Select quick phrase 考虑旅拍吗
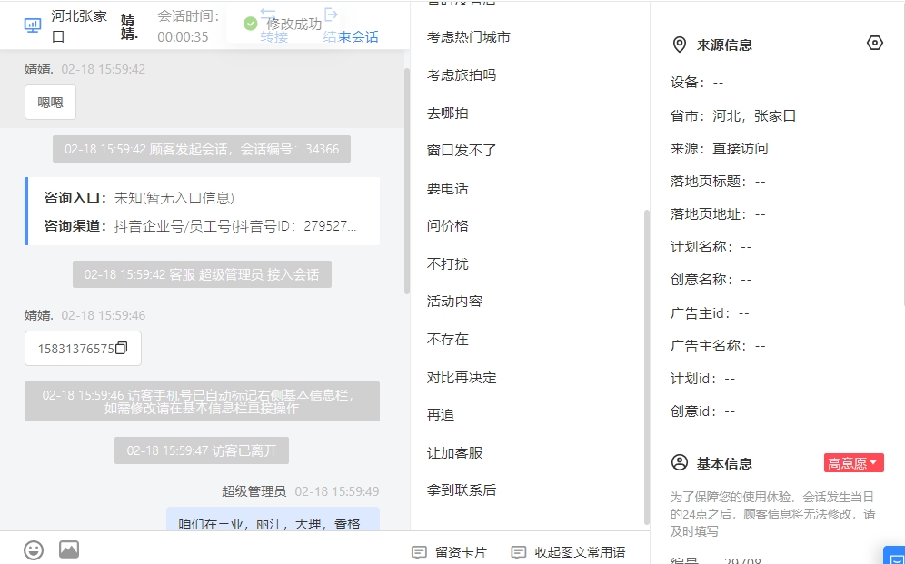 click(x=462, y=75)
